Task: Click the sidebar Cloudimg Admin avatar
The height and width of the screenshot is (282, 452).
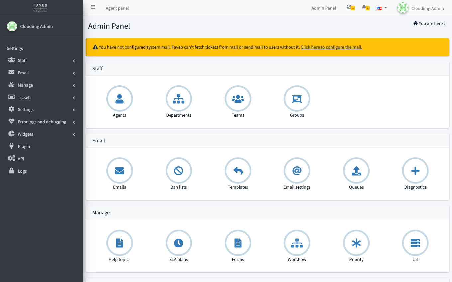Action: [12, 26]
